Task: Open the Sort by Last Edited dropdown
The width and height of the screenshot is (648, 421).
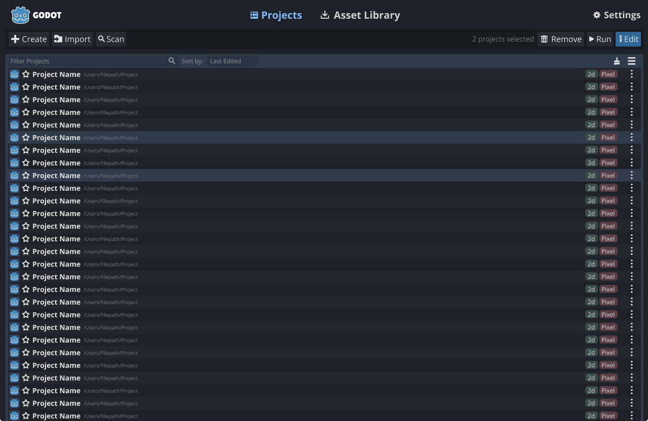Action: pos(232,61)
